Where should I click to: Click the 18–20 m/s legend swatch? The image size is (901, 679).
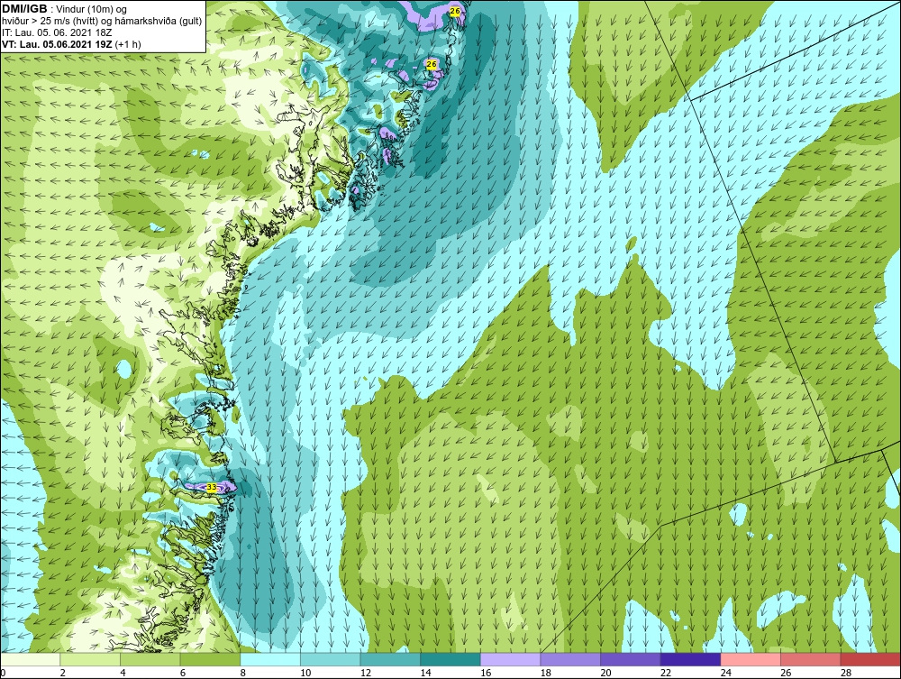[570, 659]
